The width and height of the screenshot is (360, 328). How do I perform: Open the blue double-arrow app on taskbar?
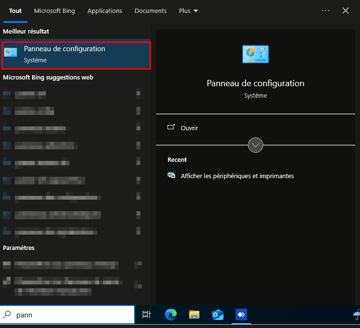coord(241,315)
